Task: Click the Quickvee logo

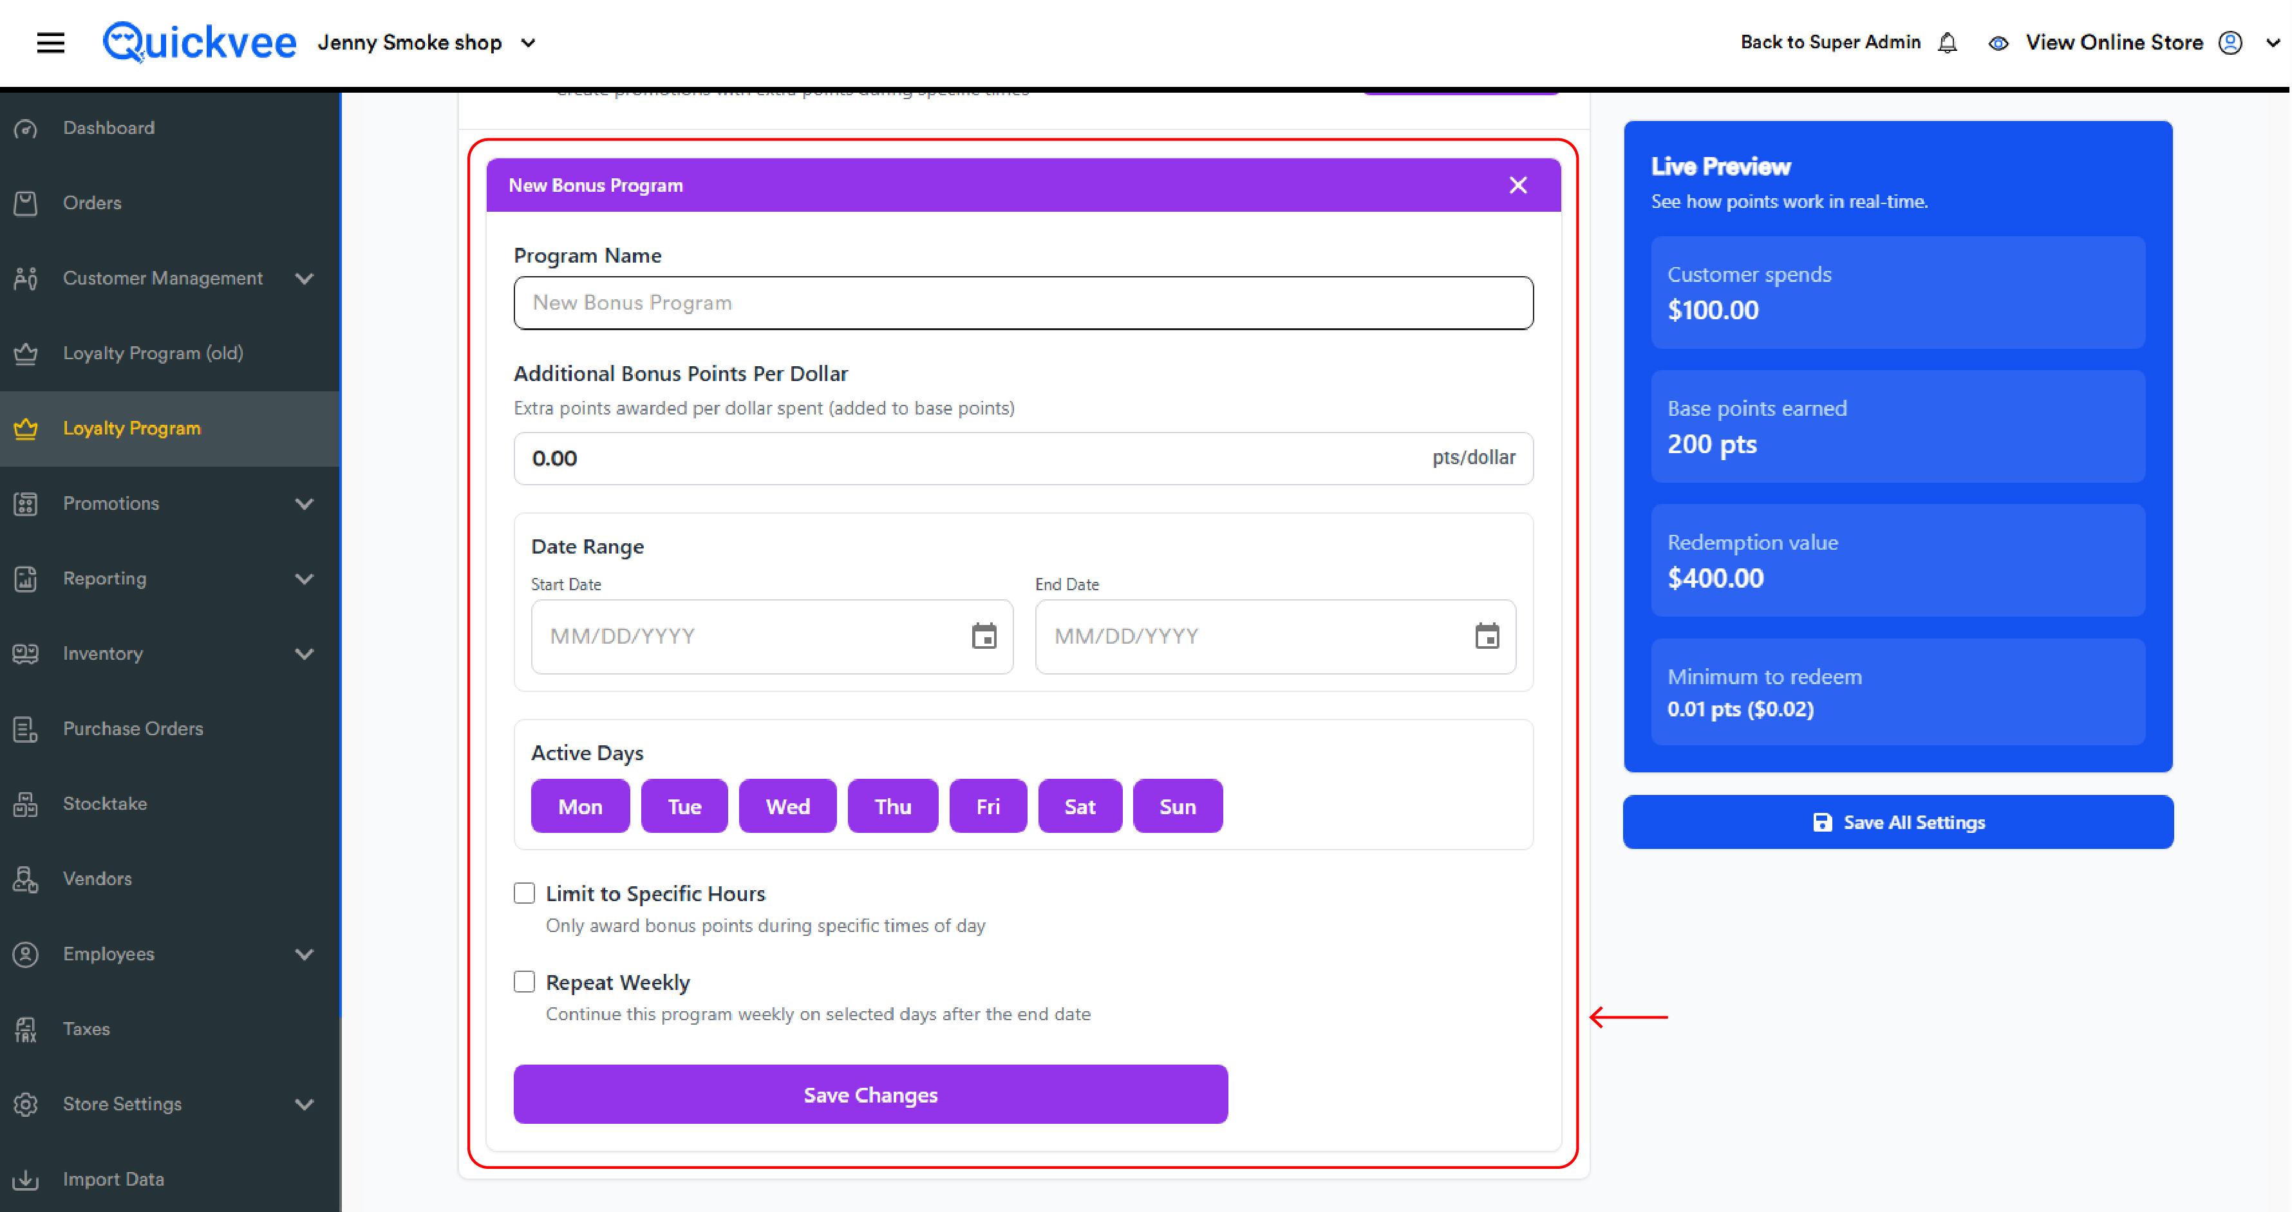Action: pos(200,42)
